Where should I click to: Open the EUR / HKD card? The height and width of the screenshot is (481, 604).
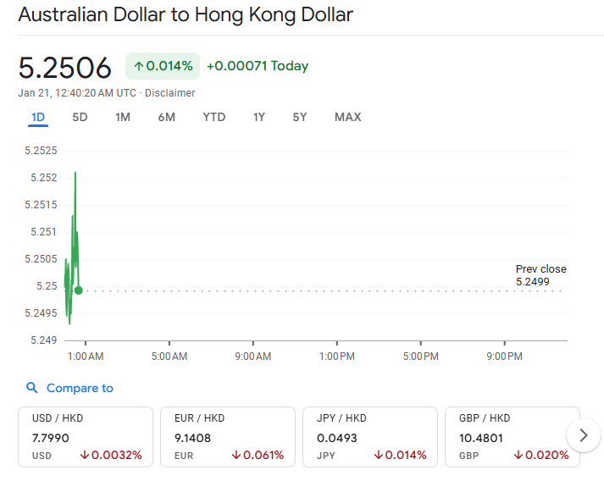pos(228,436)
